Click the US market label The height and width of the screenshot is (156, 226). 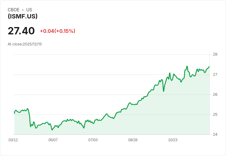tap(29, 10)
